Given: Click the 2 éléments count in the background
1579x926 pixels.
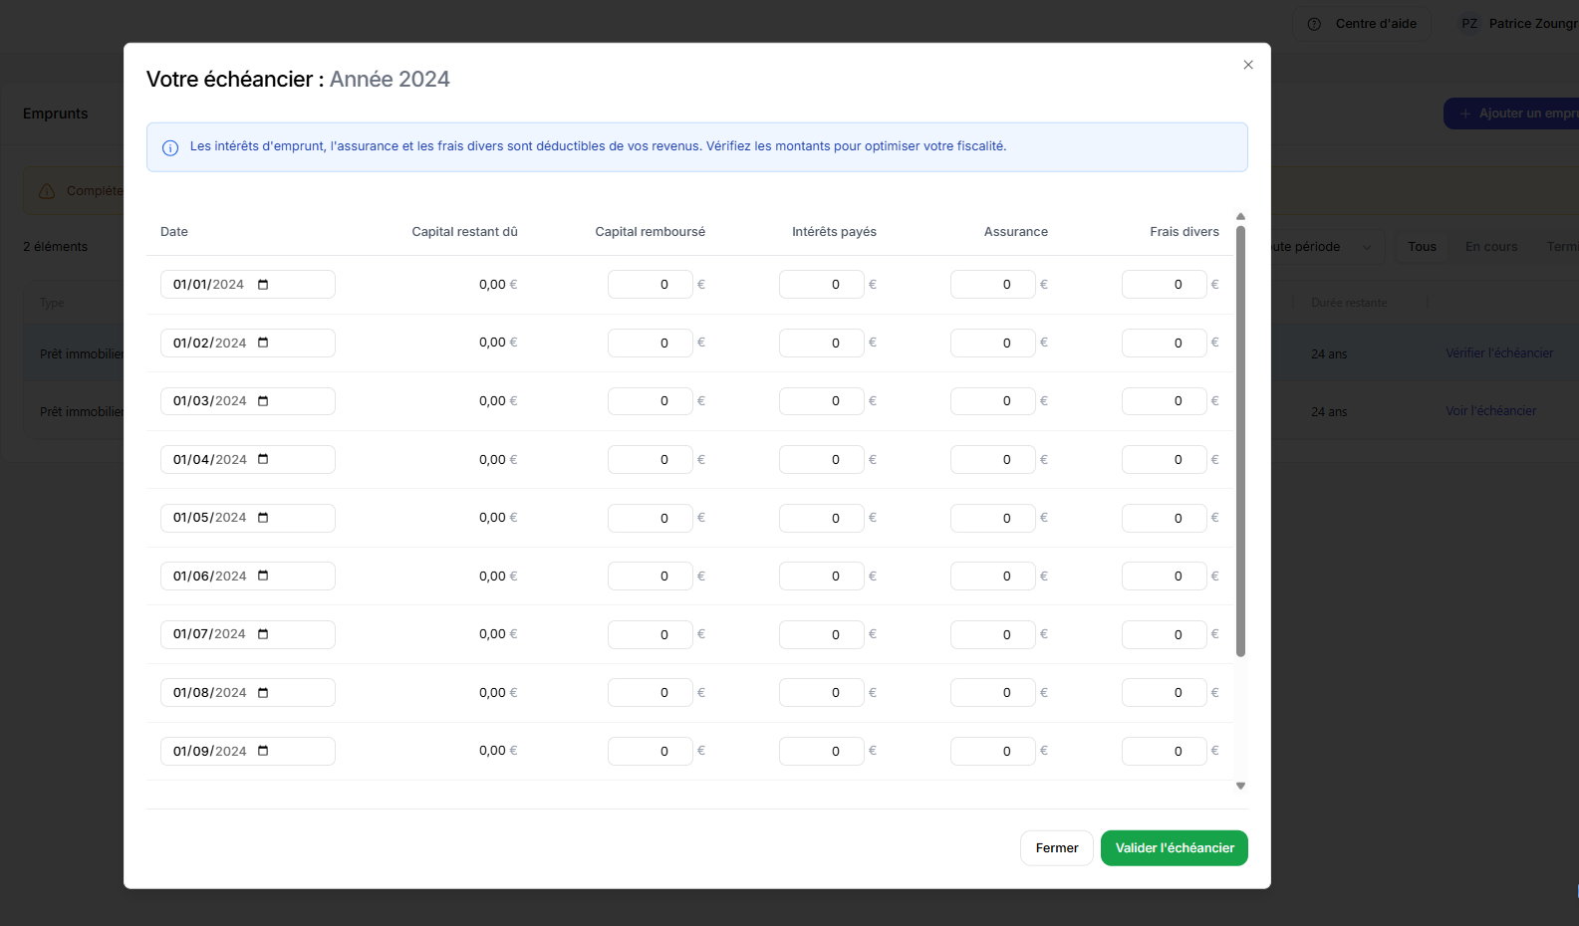Looking at the screenshot, I should (56, 247).
